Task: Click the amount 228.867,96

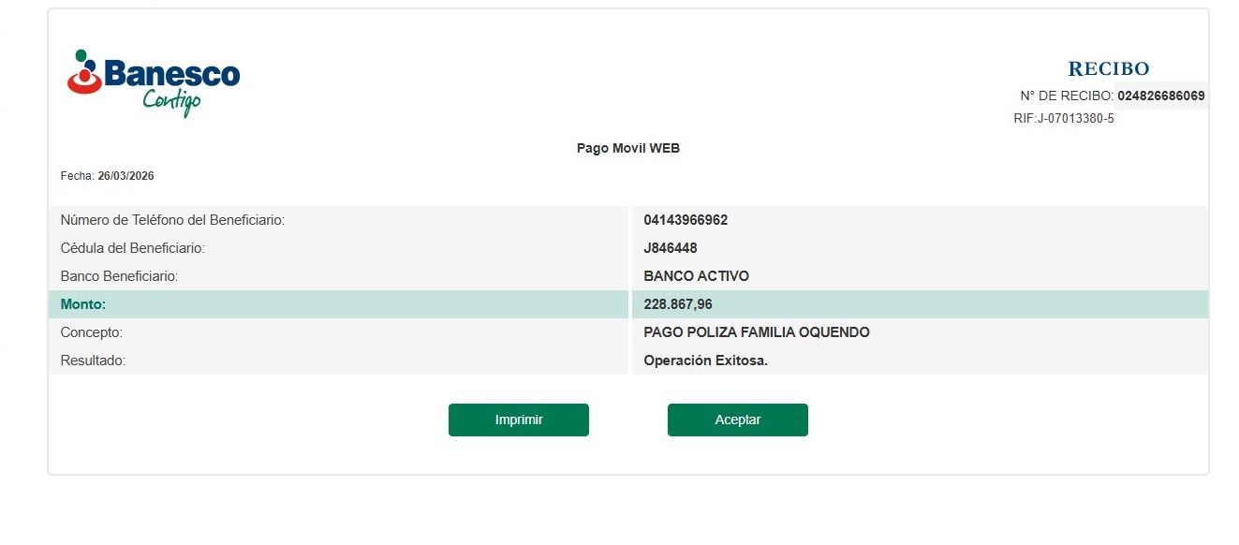Action: point(678,304)
